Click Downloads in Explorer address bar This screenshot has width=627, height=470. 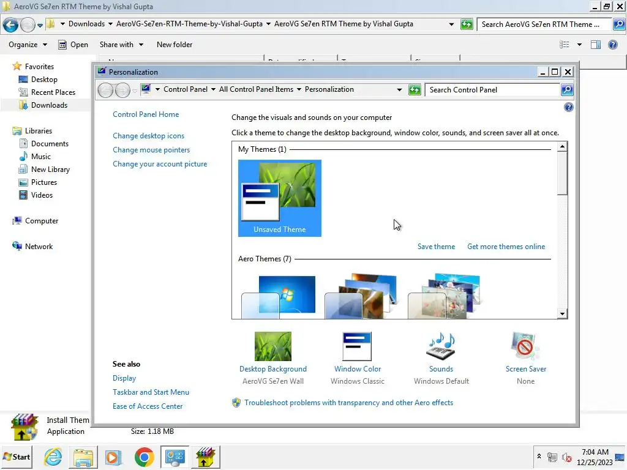click(86, 24)
